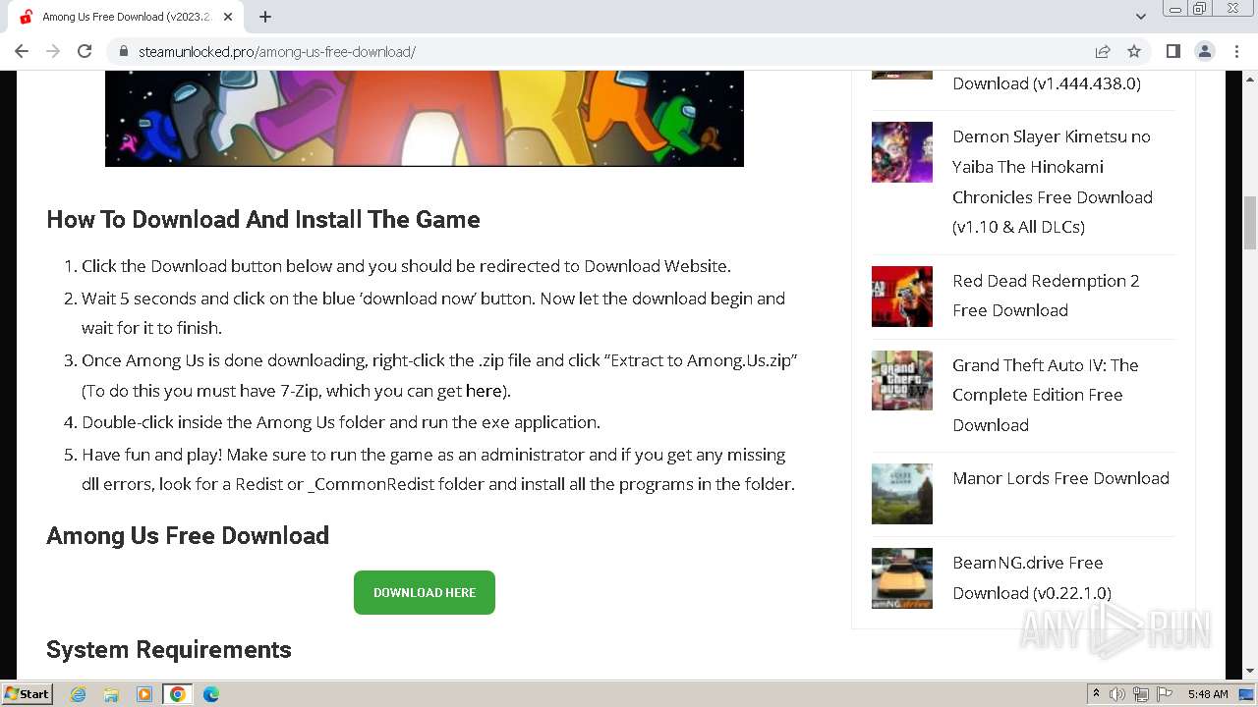Show hidden system tray icons
Image resolution: width=1258 pixels, height=707 pixels.
(1096, 694)
